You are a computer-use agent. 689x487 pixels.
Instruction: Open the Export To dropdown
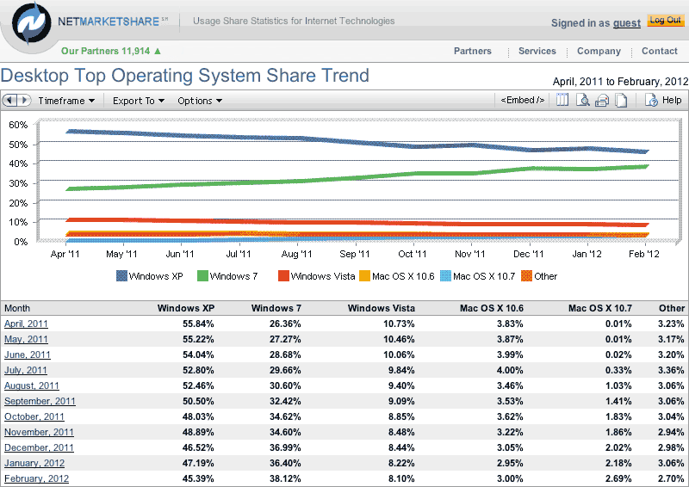tap(139, 101)
